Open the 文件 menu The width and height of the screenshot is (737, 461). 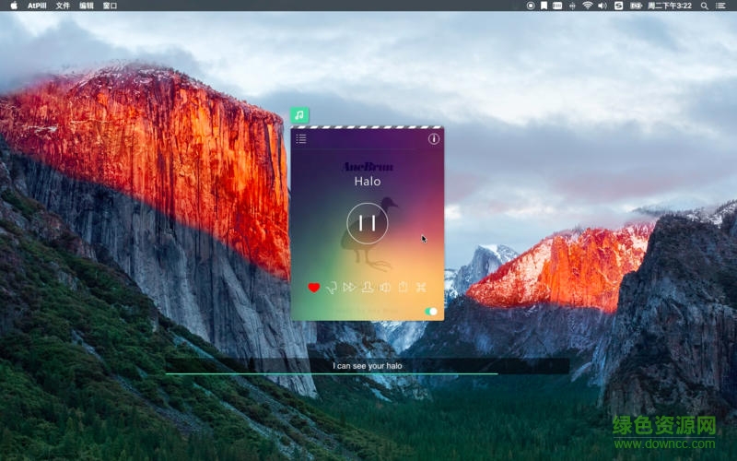(63, 6)
